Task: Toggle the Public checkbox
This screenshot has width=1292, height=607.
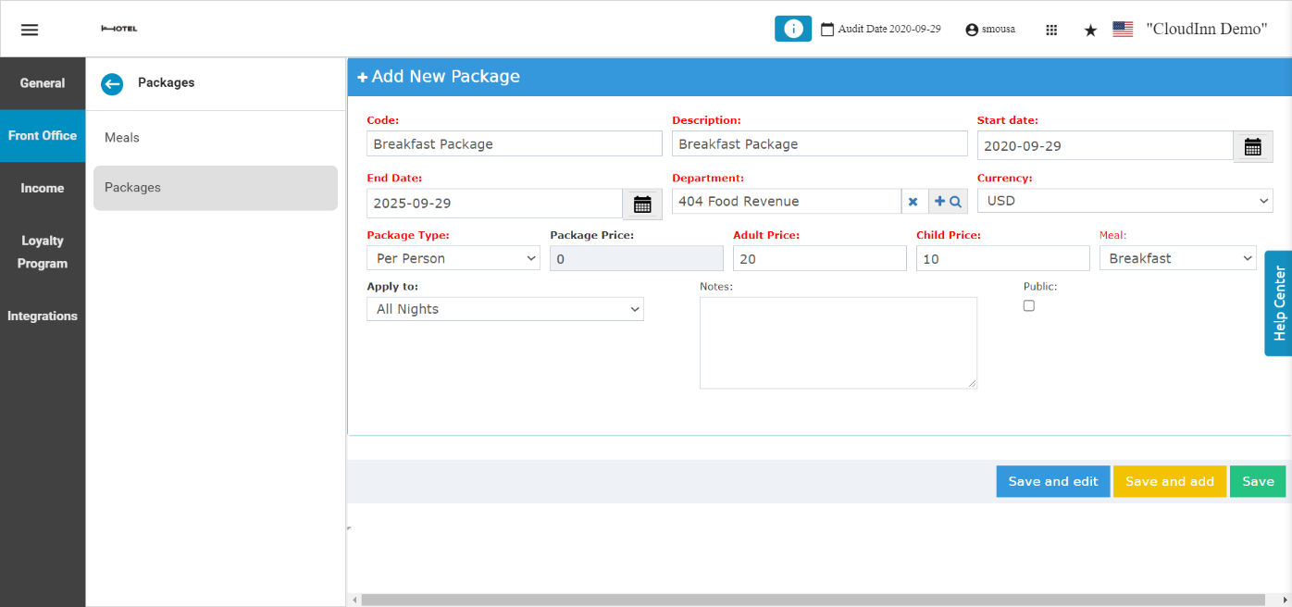Action: (x=1029, y=305)
